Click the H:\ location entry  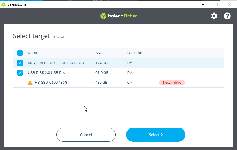pos(130,63)
